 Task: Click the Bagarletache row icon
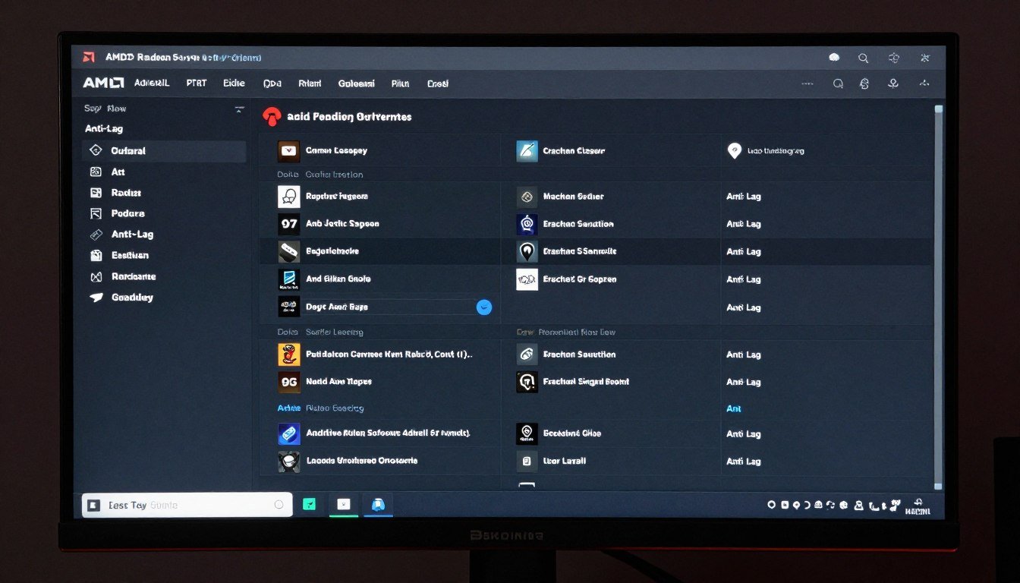(288, 251)
